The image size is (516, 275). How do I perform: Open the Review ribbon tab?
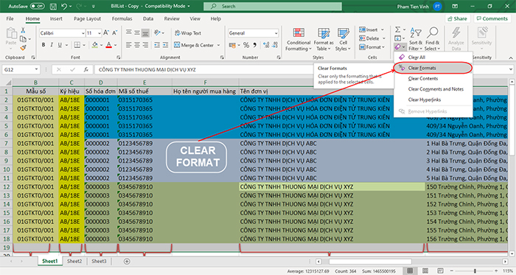(x=172, y=18)
